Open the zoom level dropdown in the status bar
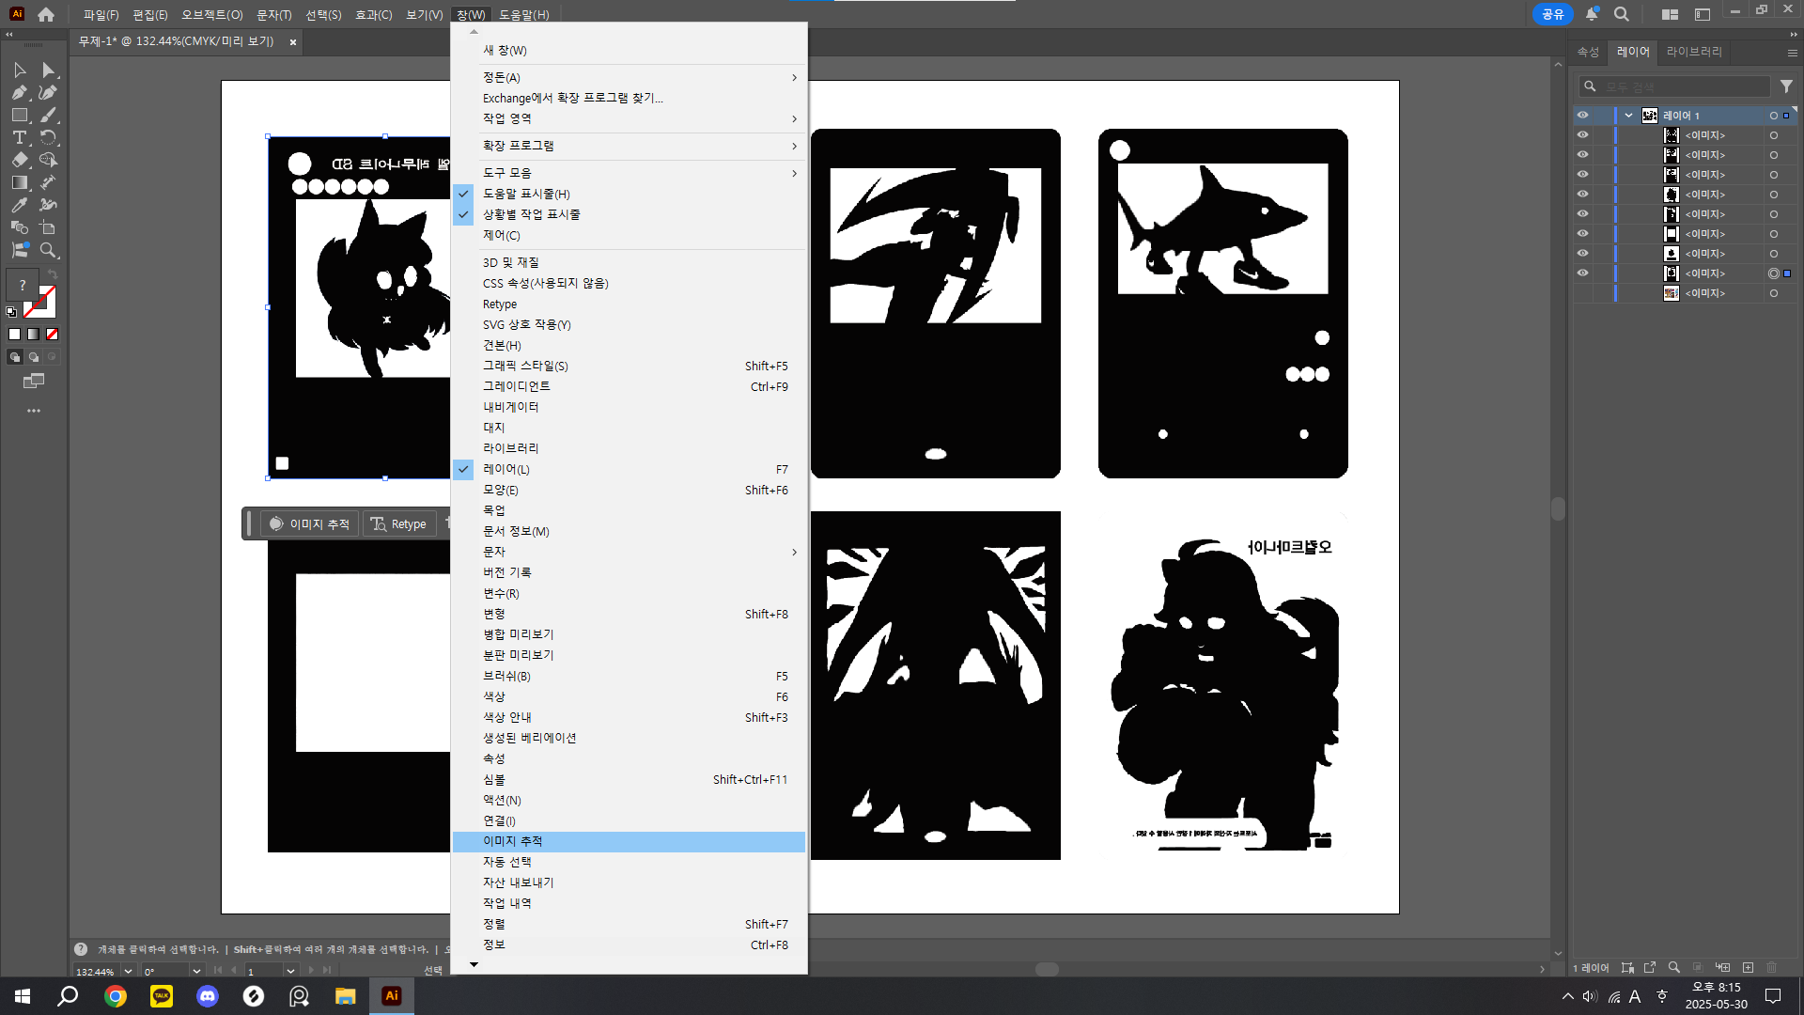The image size is (1804, 1015). 128,971
